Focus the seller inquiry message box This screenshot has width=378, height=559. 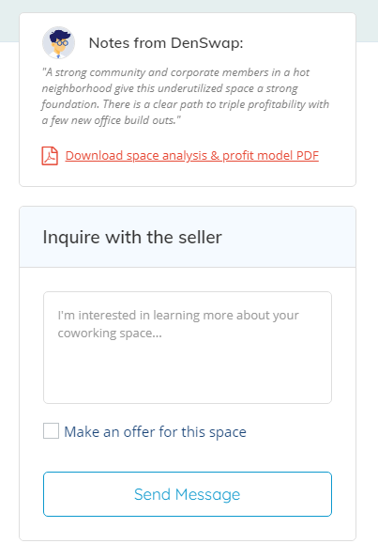click(188, 348)
